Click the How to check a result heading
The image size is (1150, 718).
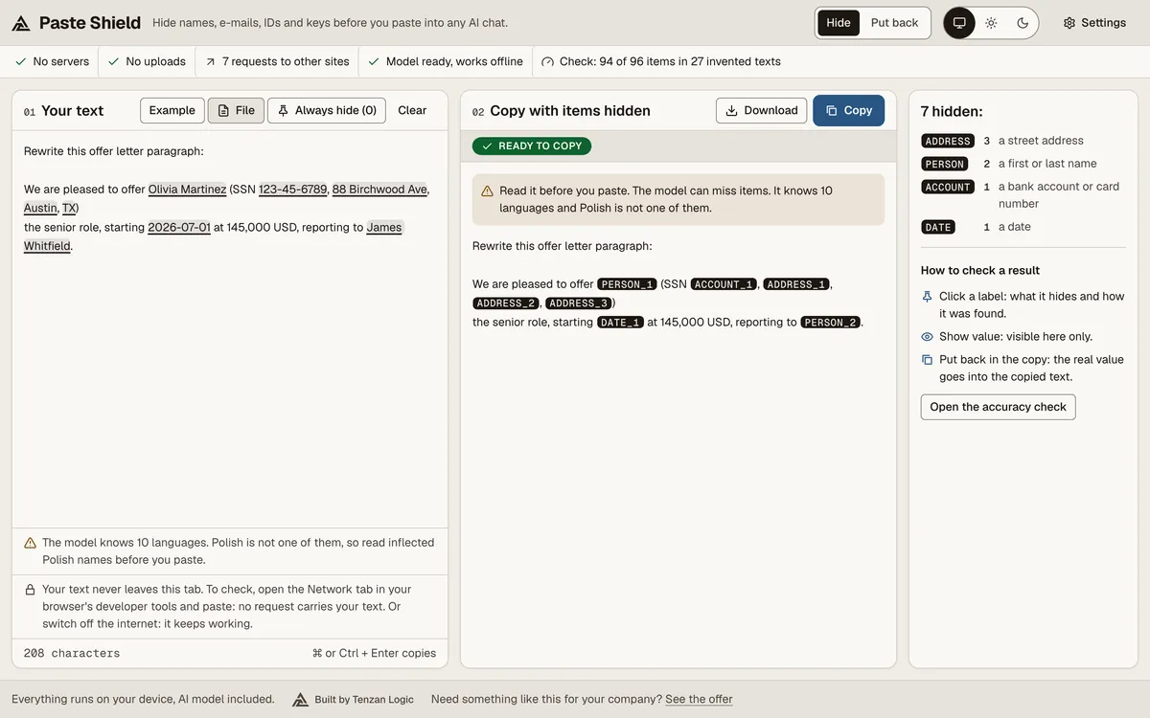pyautogui.click(x=980, y=270)
